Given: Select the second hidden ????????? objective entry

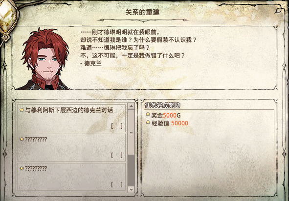Looking at the screenshot, I should click(71, 147).
